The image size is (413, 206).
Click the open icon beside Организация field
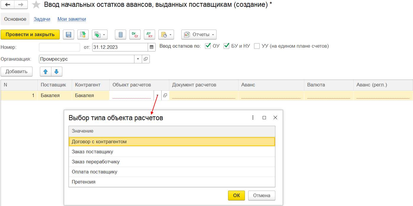point(146,59)
